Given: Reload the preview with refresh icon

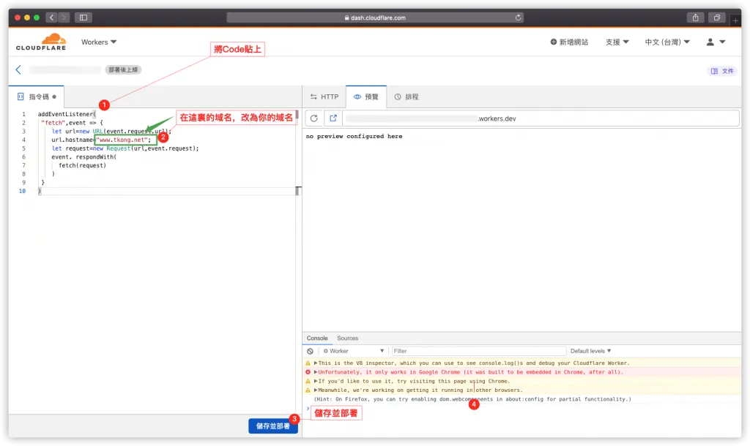Looking at the screenshot, I should coord(313,118).
